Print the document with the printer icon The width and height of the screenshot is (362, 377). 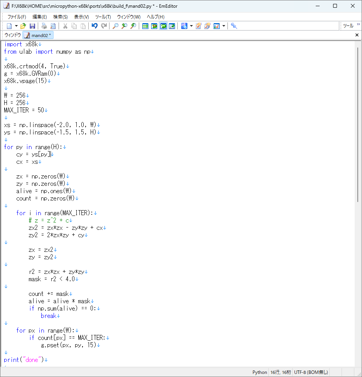tap(44, 26)
